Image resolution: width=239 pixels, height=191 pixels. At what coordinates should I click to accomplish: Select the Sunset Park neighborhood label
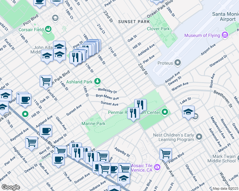[134, 22]
